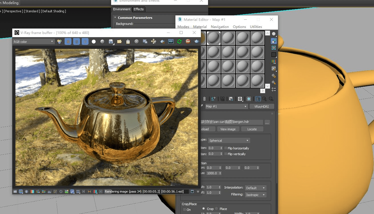
Task: Open the Interpolation Default dropdown
Action: (x=256, y=188)
